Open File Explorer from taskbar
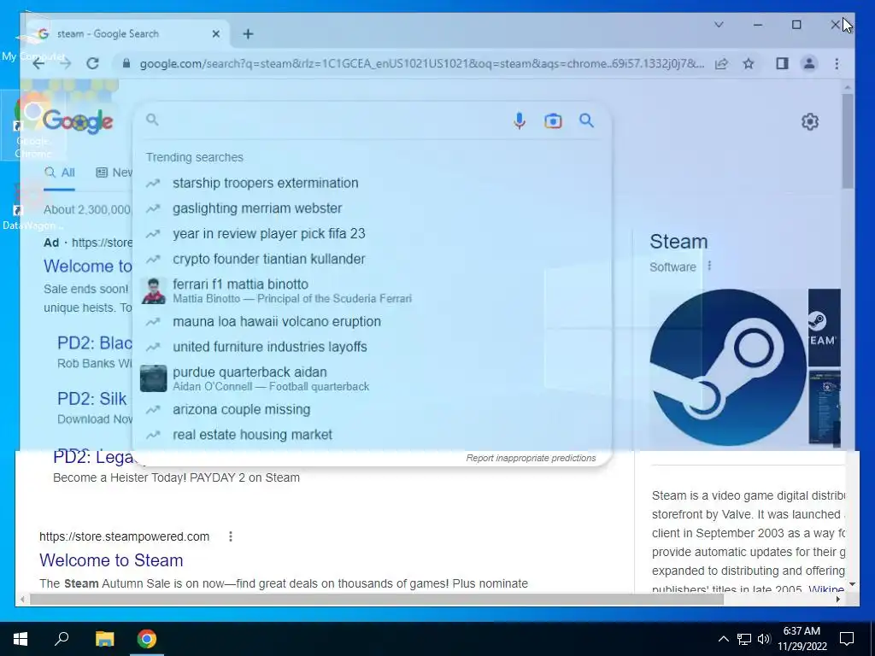The image size is (875, 656). point(104,639)
